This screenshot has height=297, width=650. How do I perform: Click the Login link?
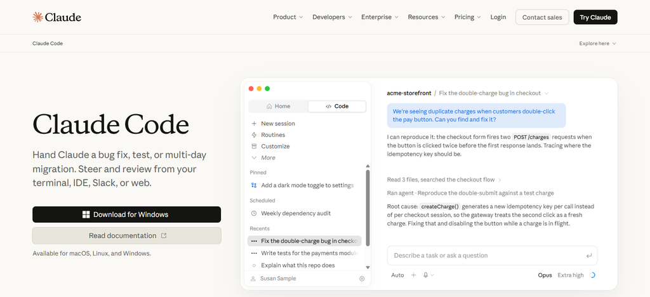[498, 17]
